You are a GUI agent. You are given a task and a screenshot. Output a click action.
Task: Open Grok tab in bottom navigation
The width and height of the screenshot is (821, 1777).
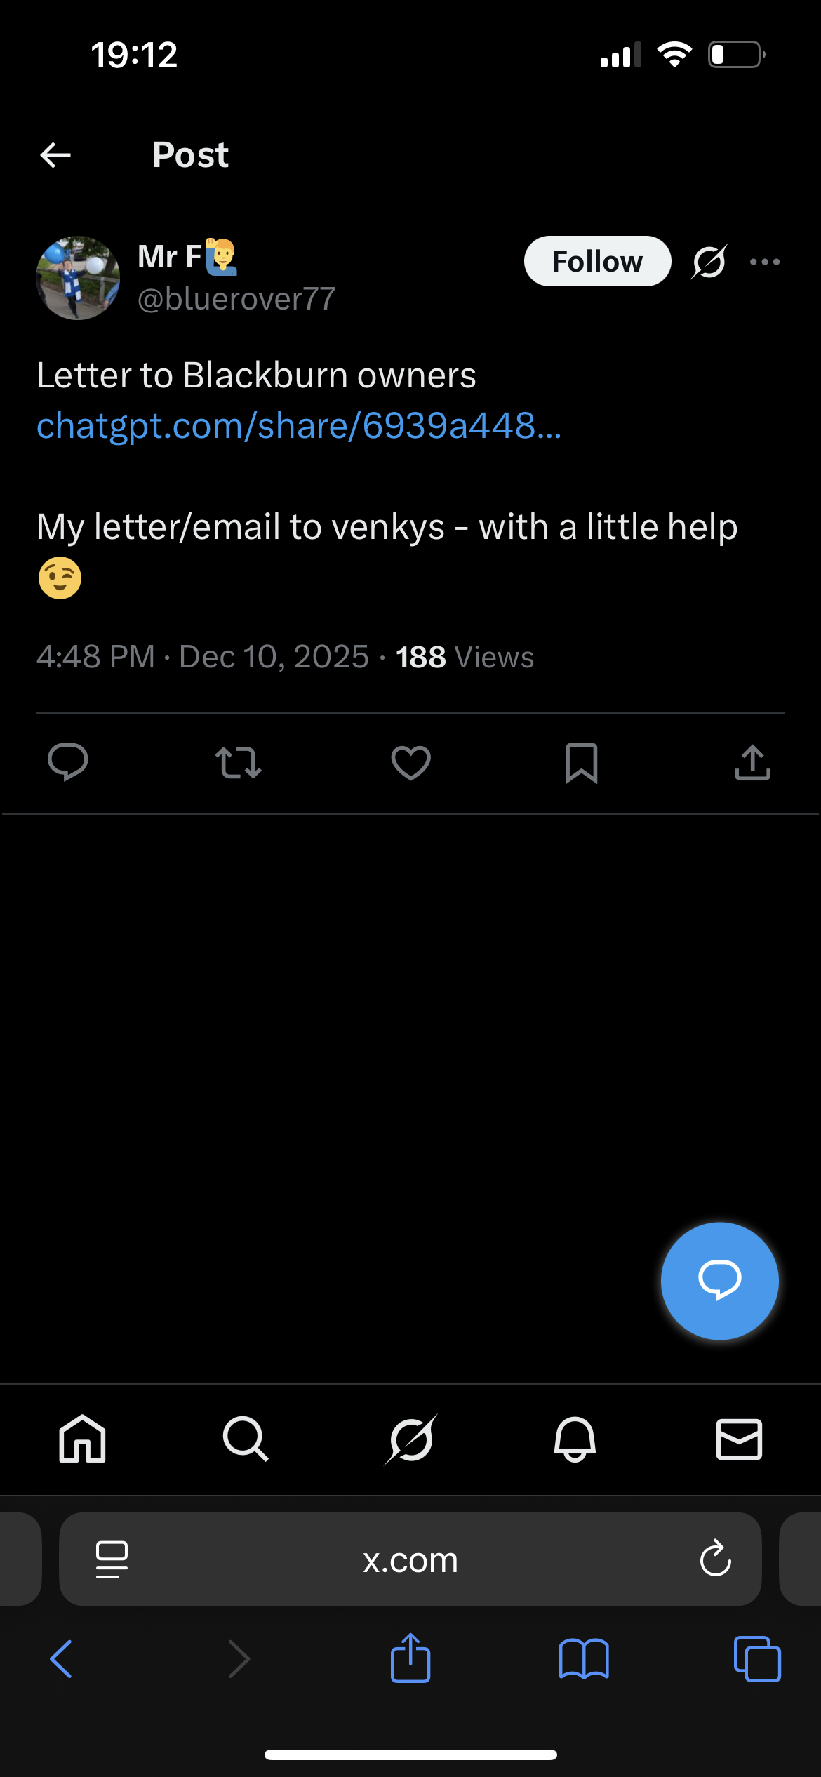(411, 1439)
